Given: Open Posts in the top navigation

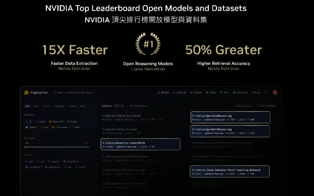Looking at the screenshot, I should [211, 93].
